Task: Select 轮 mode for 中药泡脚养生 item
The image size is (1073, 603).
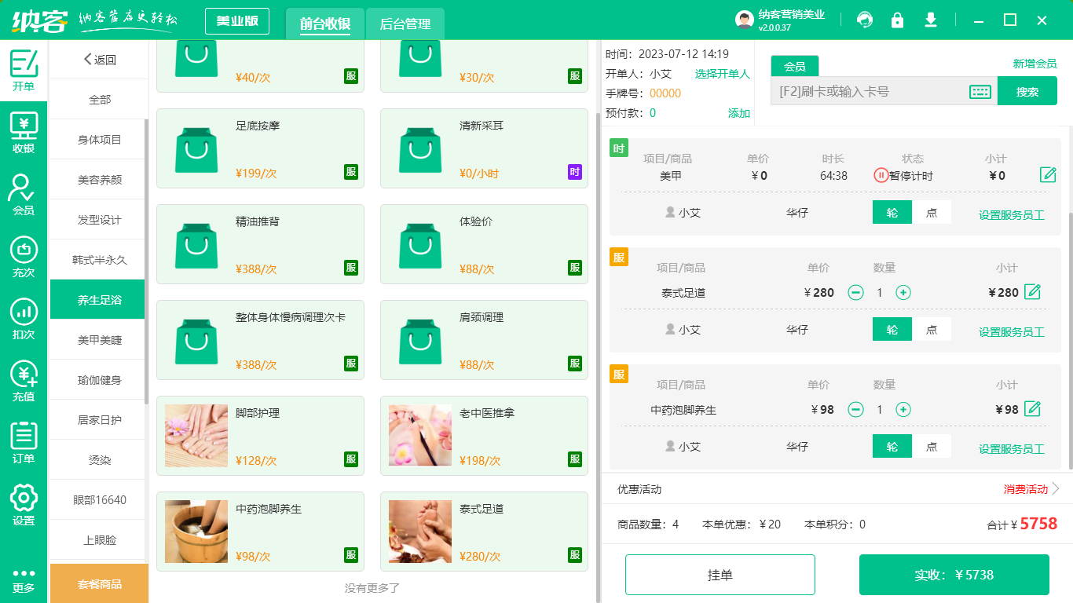Action: coord(892,445)
